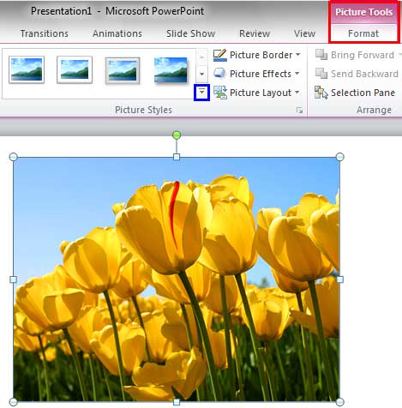Image resolution: width=402 pixels, height=408 pixels.
Task: Click the Send Backward label
Action: point(364,74)
